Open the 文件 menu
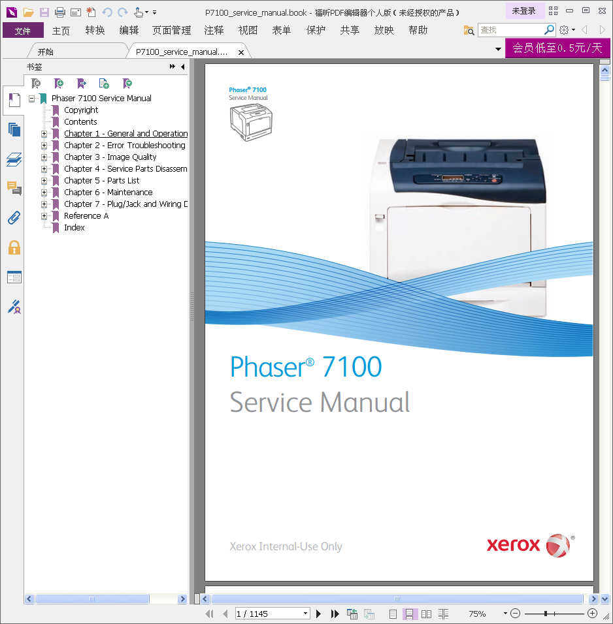The height and width of the screenshot is (624, 613). pyautogui.click(x=23, y=30)
